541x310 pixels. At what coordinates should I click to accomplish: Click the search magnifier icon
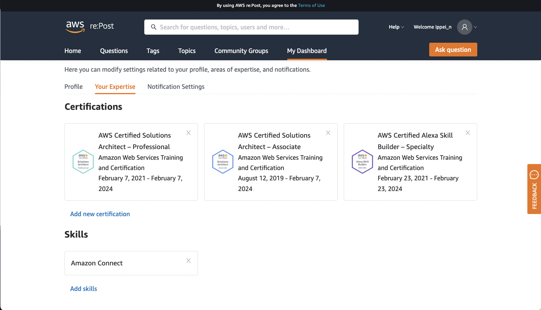(154, 27)
